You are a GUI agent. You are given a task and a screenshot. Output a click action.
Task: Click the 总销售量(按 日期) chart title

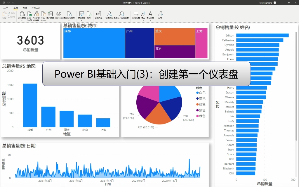click(19, 146)
